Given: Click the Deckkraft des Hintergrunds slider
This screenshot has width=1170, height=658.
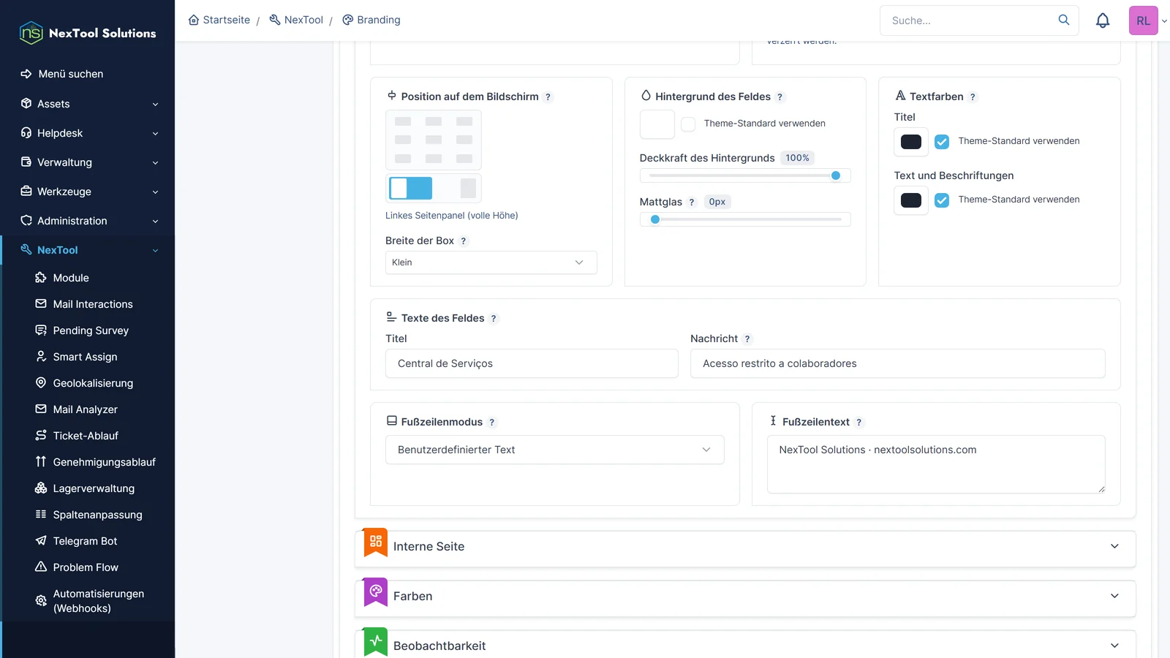Looking at the screenshot, I should coord(745,175).
